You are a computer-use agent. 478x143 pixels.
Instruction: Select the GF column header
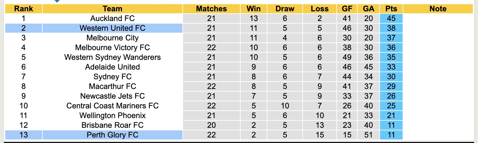(347, 9)
